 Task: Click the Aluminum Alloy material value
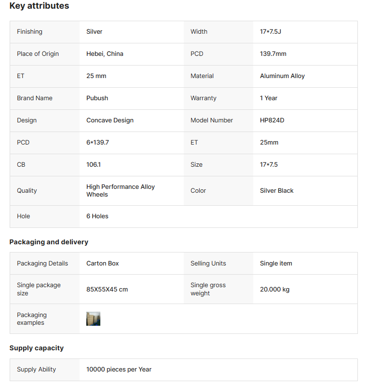tap(282, 76)
